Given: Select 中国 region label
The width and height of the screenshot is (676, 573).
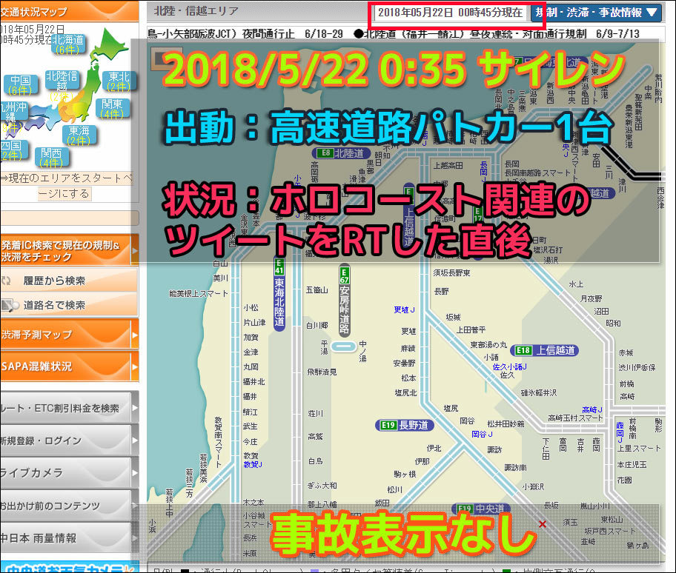Looking at the screenshot, I should click(20, 85).
